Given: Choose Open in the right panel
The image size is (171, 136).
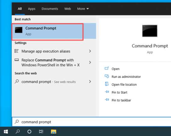Looking at the screenshot, I should [115, 69].
